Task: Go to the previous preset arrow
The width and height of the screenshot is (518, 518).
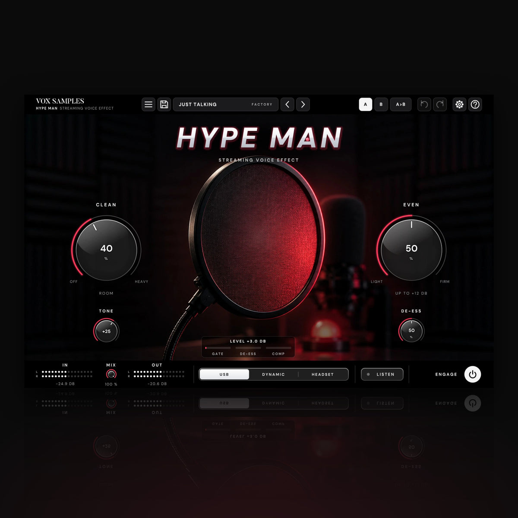Action: click(287, 104)
